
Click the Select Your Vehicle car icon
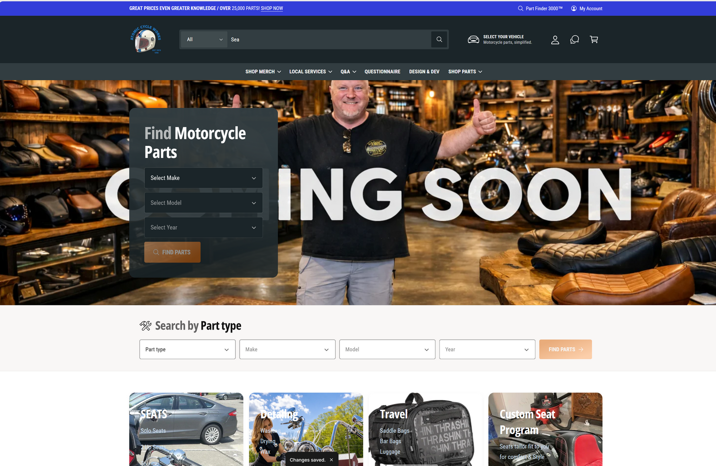(x=473, y=40)
